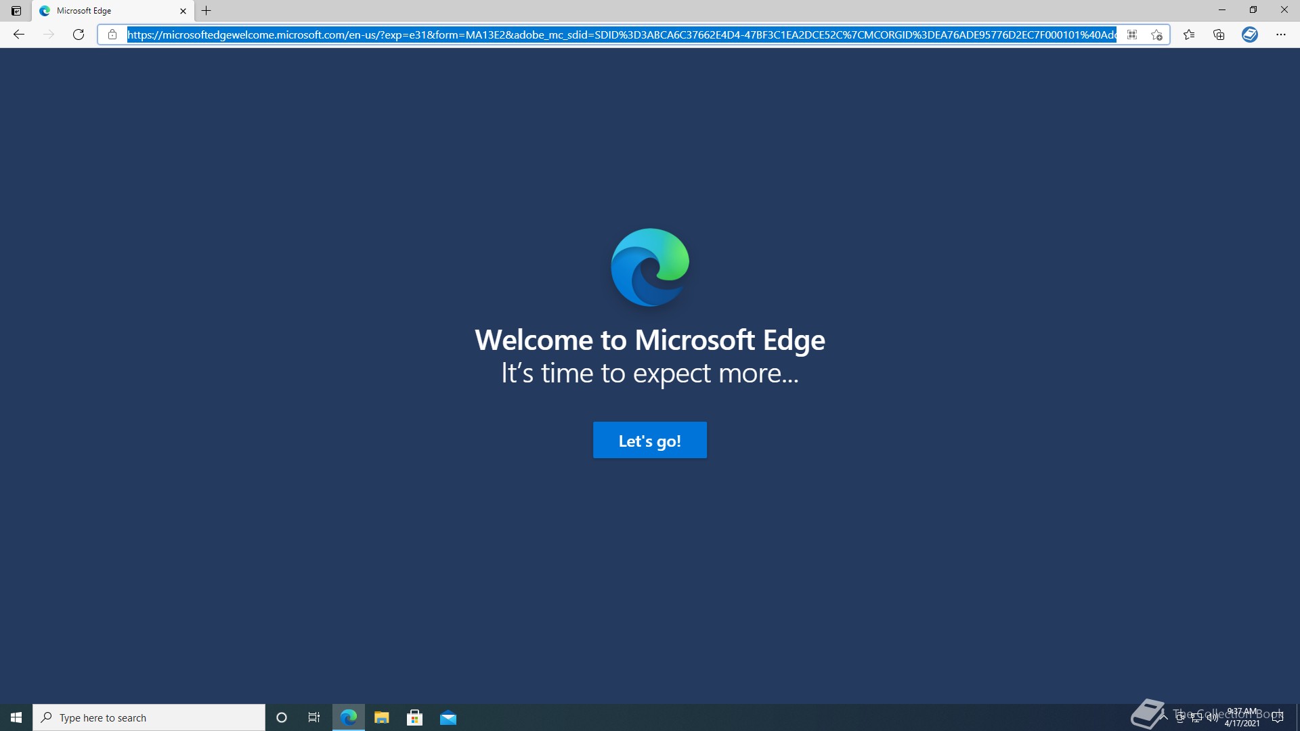View site information lock icon
Image resolution: width=1300 pixels, height=731 pixels.
pos(112,35)
